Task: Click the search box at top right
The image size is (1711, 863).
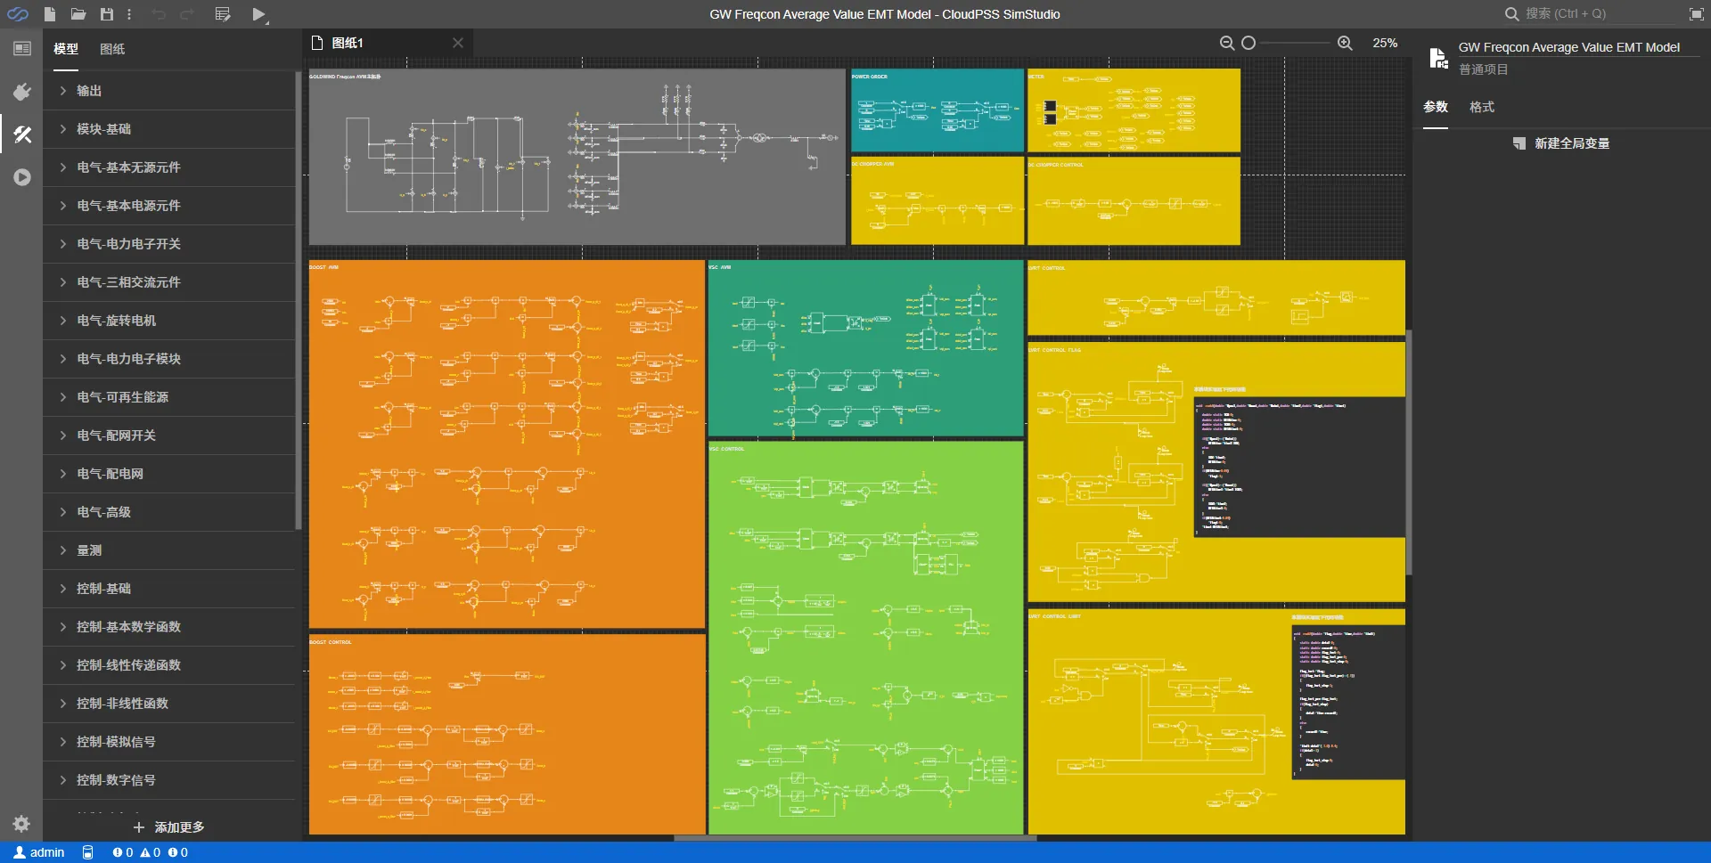Action: 1591,14
